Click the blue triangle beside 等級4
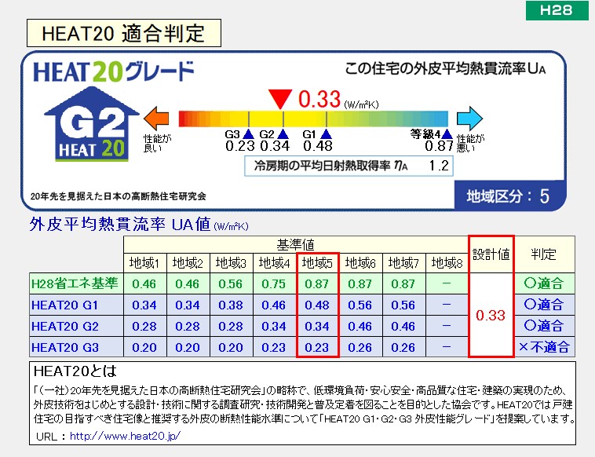The height and width of the screenshot is (457, 595). pyautogui.click(x=447, y=134)
